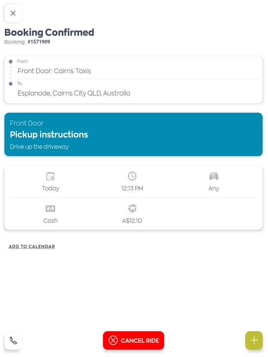Click the banknote icon above Cash
This screenshot has width=268, height=357.
[50, 209]
